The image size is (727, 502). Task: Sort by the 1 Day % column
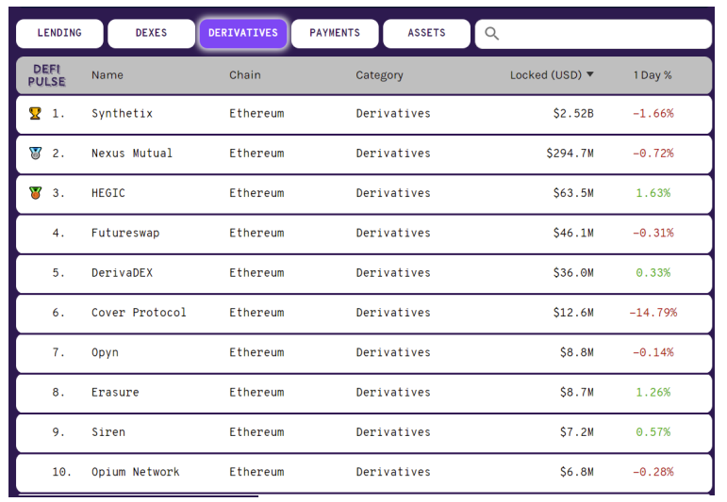point(653,75)
